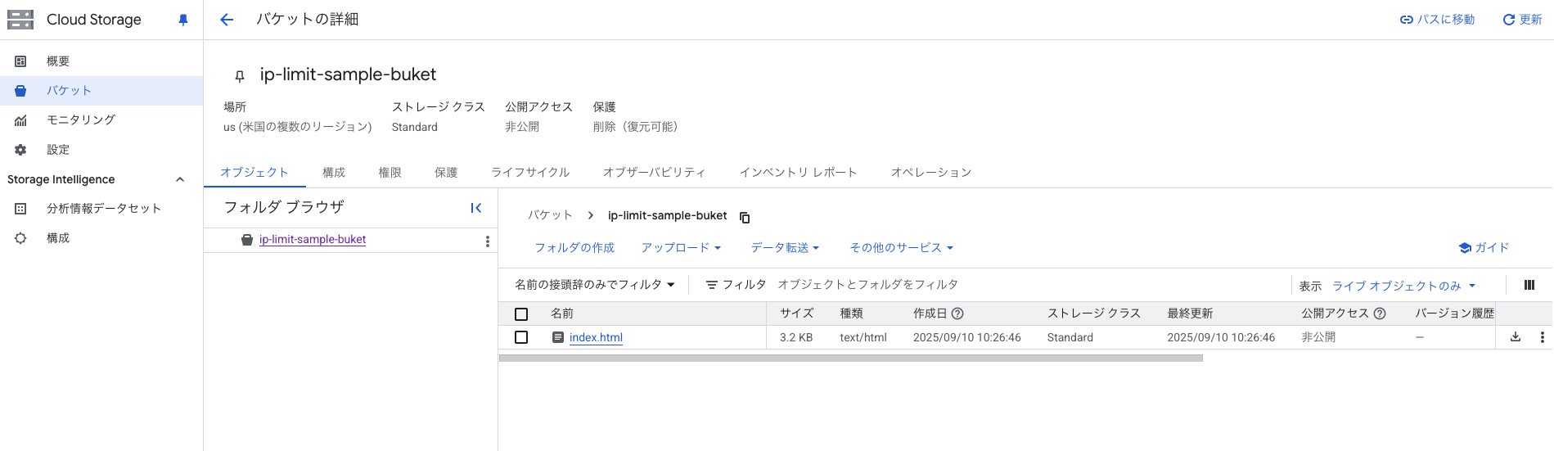Open the three-dot menu for the index.html row
Image resolution: width=1554 pixels, height=451 pixels.
(1543, 337)
